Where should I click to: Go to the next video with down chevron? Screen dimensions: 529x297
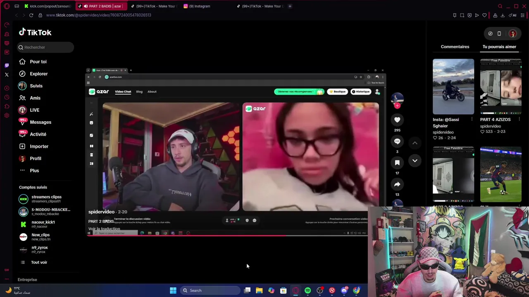[x=415, y=160]
